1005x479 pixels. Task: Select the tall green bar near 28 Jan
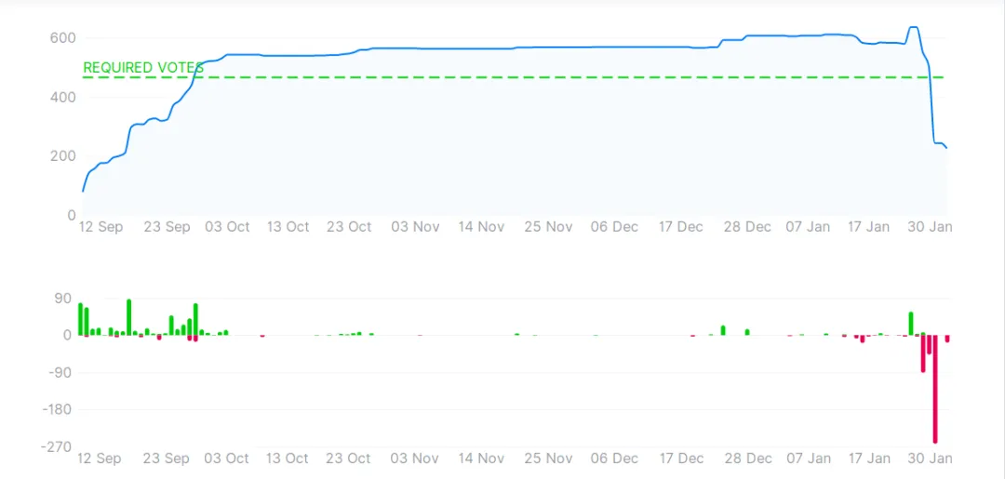[x=911, y=324]
